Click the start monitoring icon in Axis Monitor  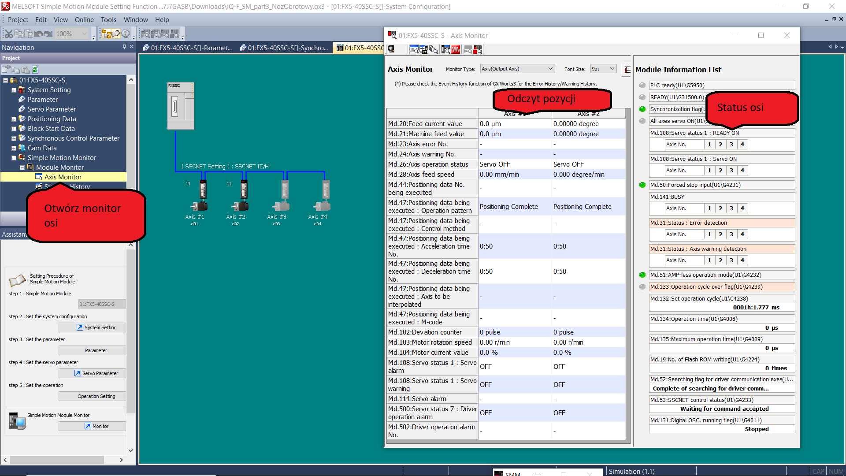tap(391, 49)
